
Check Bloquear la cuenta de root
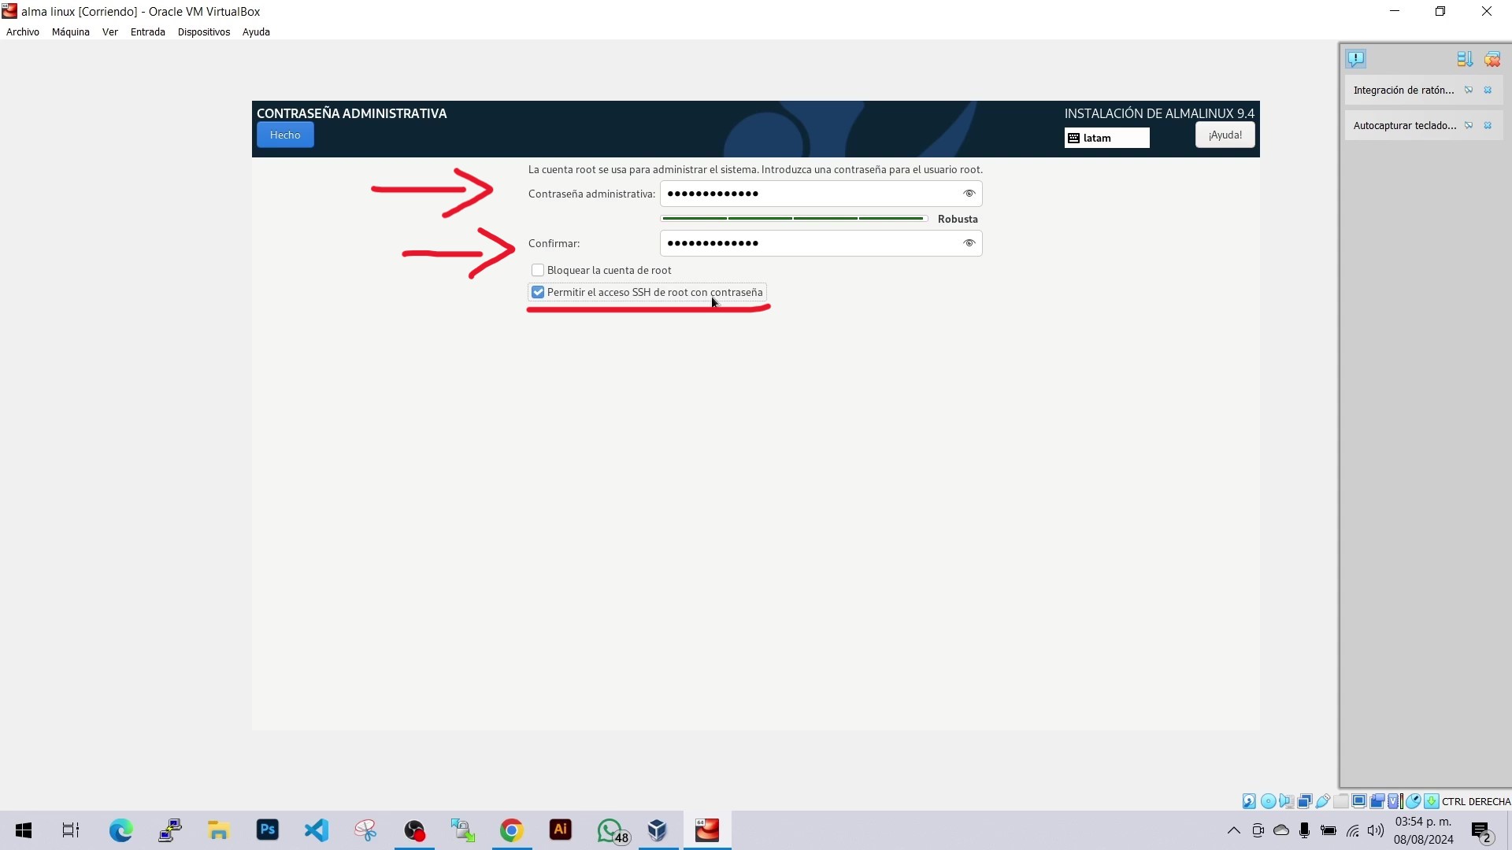[x=538, y=270]
